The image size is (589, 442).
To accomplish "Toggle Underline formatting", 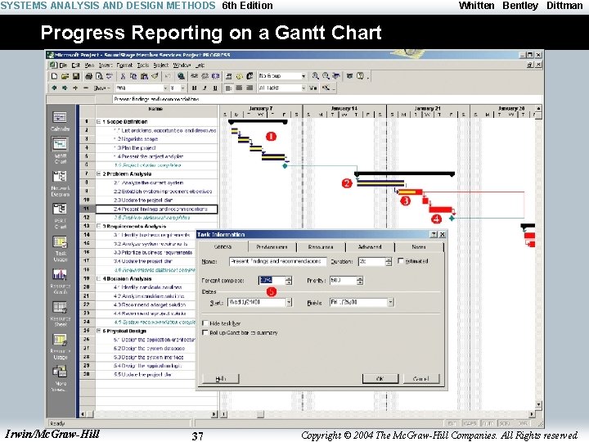I will (x=215, y=88).
